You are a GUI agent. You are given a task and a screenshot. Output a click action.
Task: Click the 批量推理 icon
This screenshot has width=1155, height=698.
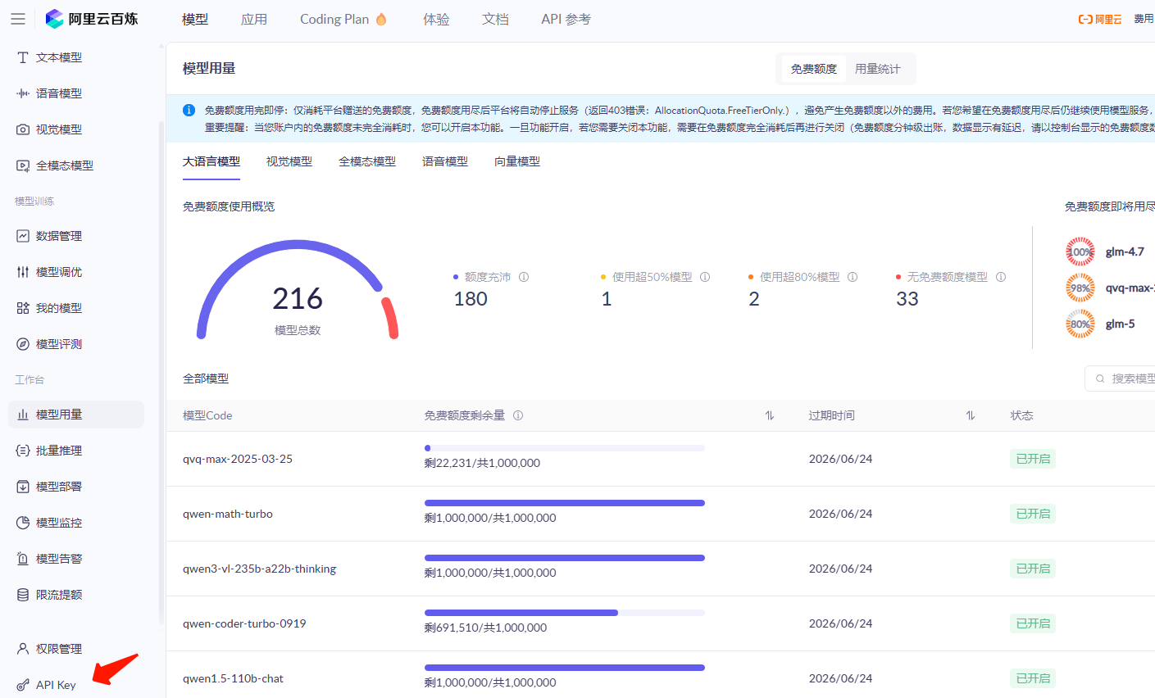pos(23,451)
